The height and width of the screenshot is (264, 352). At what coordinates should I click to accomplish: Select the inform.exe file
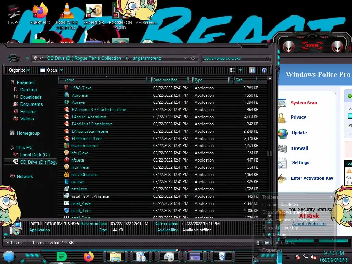pyautogui.click(x=79, y=167)
